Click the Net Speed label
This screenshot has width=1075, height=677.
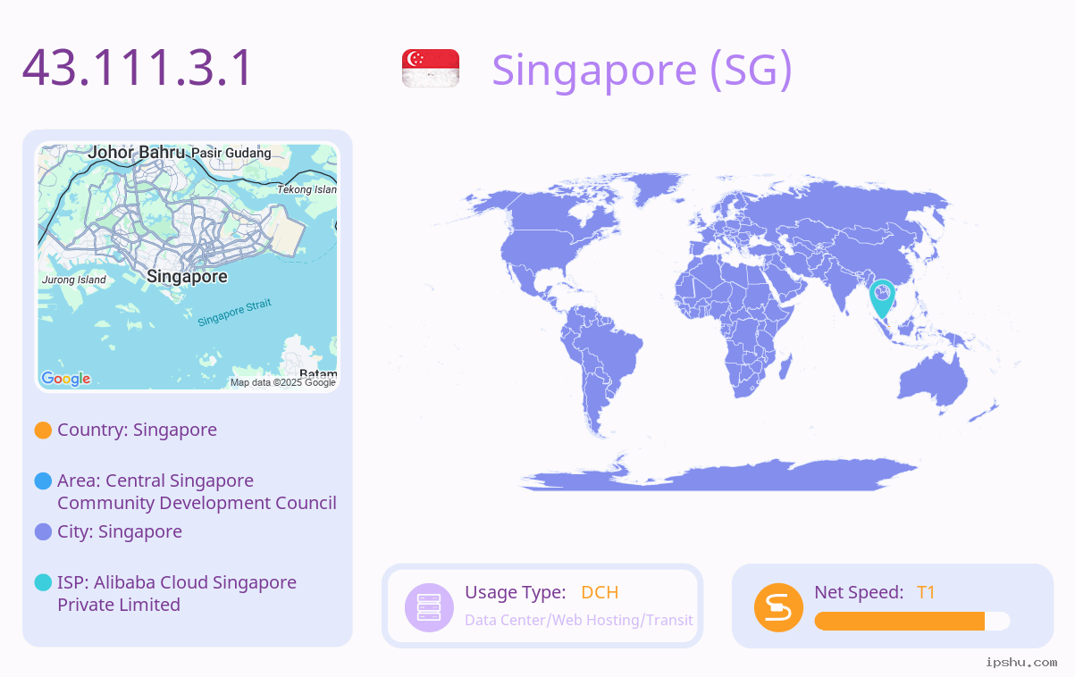click(859, 592)
